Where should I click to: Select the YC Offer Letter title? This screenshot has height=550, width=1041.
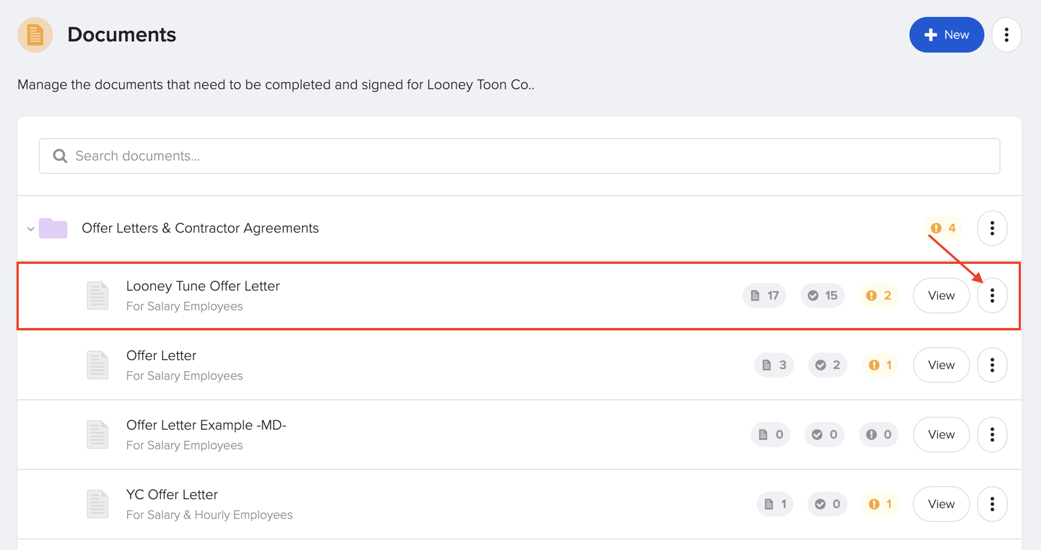pyautogui.click(x=172, y=494)
